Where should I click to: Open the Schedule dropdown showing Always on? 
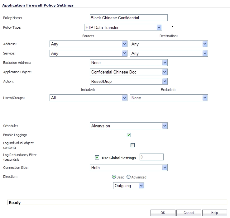click(128, 126)
